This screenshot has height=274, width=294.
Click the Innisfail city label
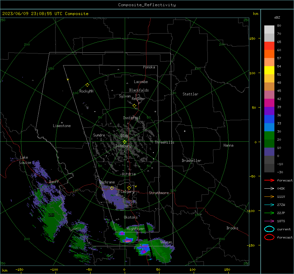(x=132, y=118)
